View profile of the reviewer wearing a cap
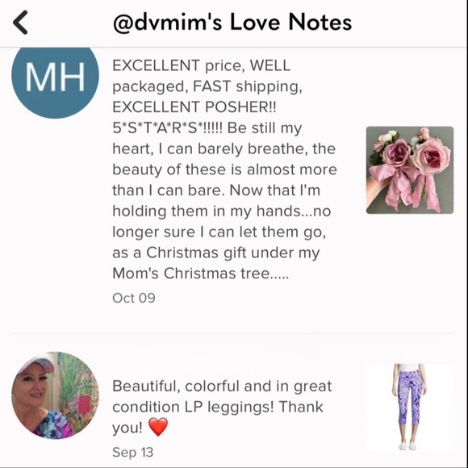 coord(55,395)
